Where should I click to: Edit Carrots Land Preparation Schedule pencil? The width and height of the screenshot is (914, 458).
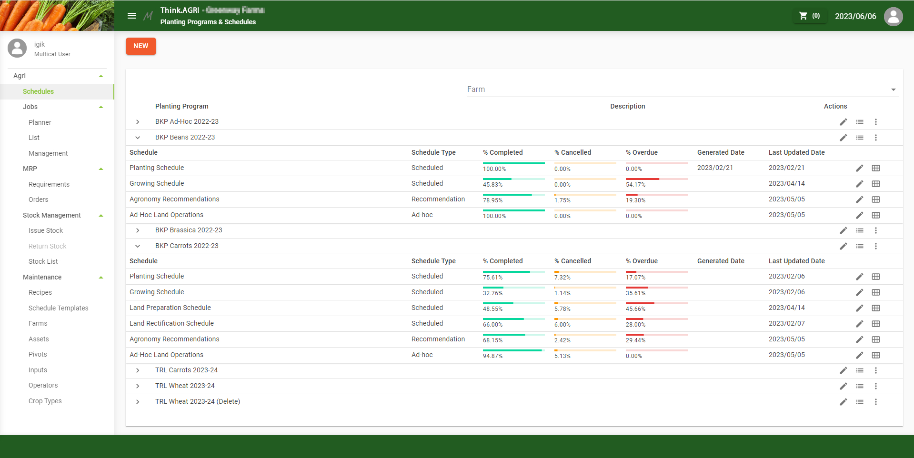click(859, 308)
